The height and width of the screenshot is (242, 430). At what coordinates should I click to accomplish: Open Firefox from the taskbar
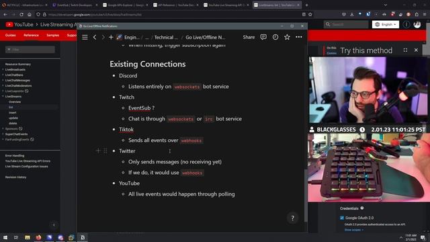pos(38,237)
